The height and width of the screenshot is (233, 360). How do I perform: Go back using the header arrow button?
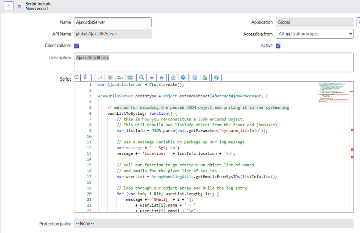tap(8, 6)
